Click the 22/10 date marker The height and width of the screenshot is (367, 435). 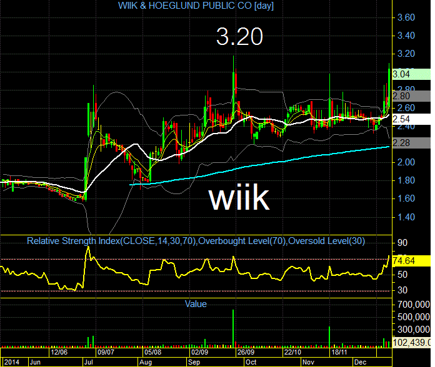292,352
